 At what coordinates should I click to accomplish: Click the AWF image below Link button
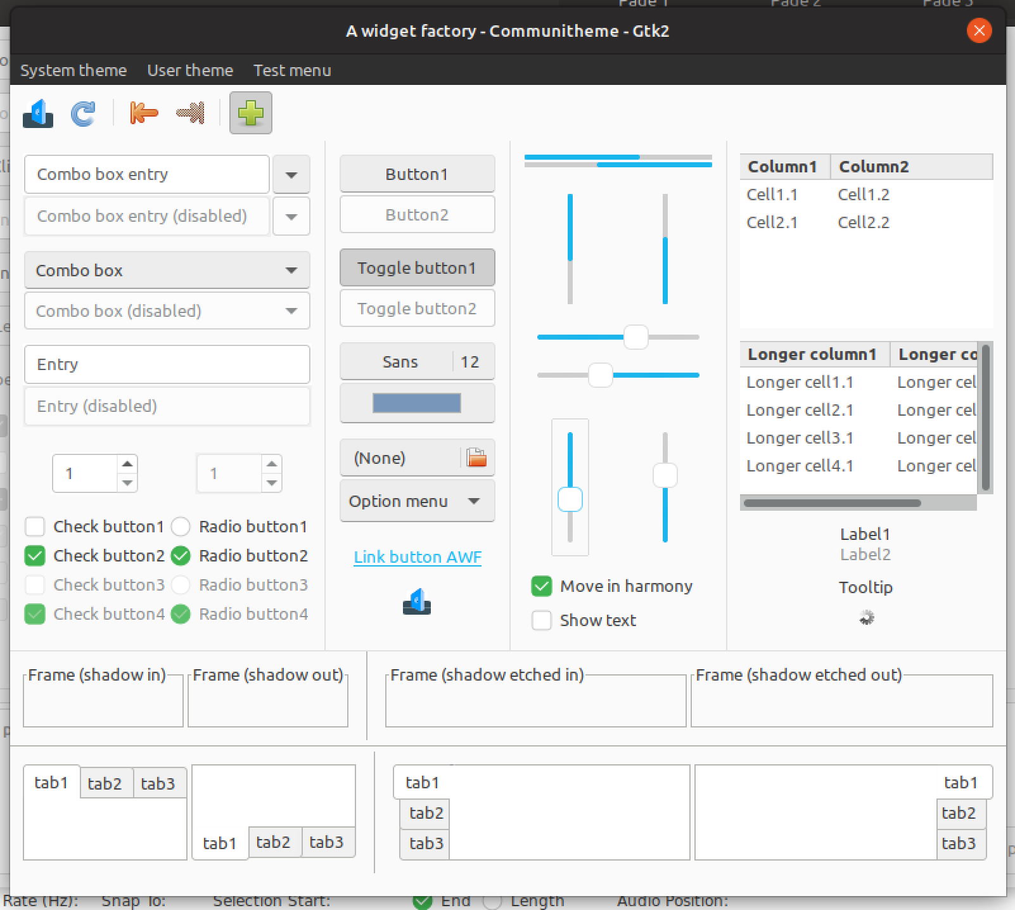[416, 601]
